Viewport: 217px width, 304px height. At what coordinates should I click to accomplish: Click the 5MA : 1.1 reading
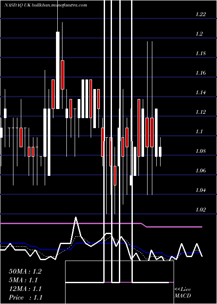coord(23,280)
